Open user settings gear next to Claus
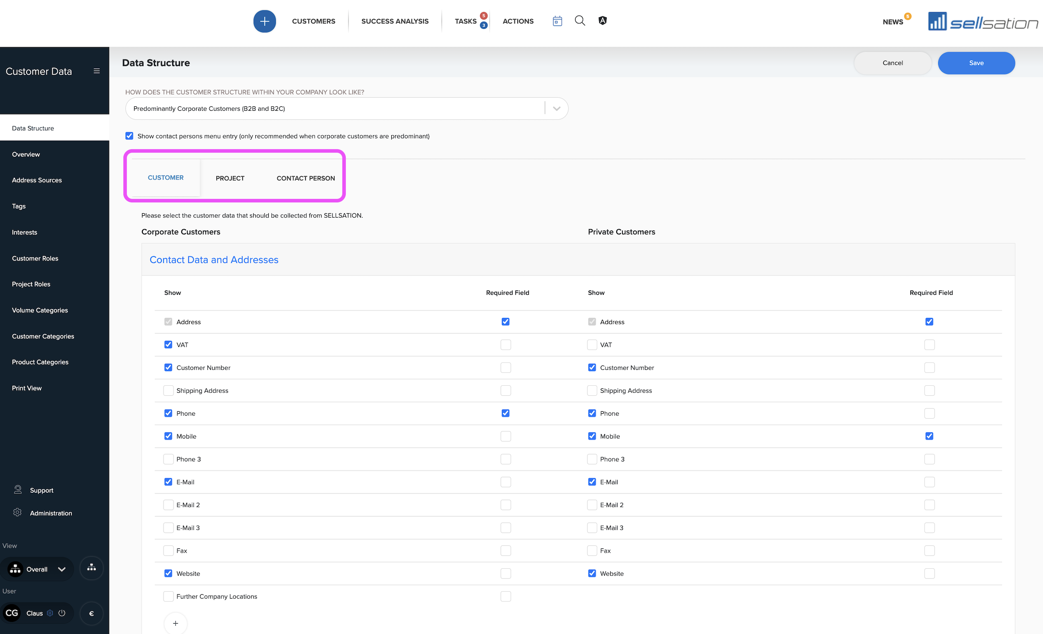This screenshot has width=1043, height=634. pos(50,613)
